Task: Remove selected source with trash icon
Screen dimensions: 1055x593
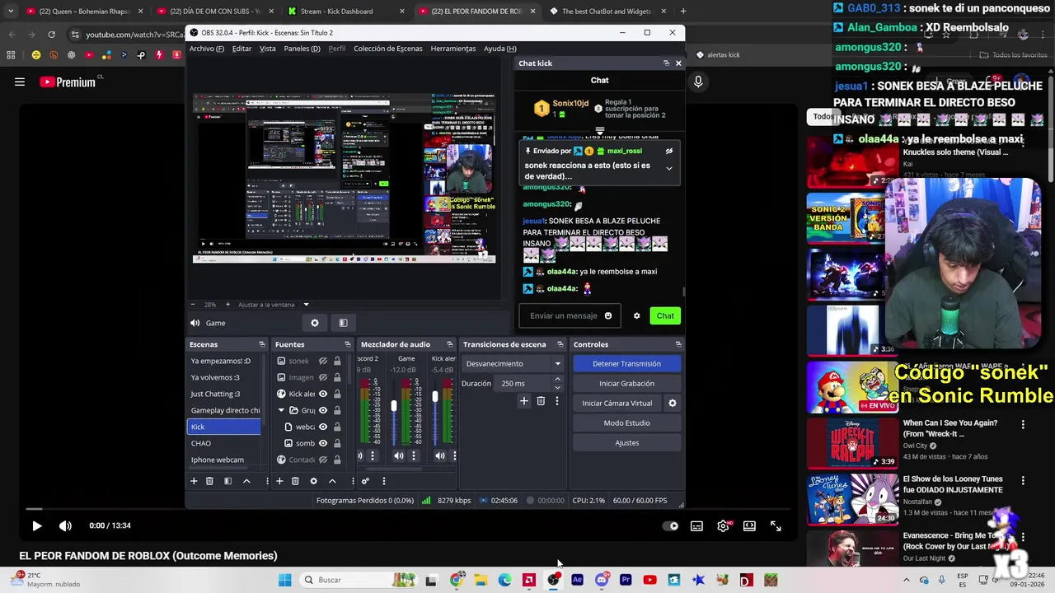Action: (x=295, y=481)
